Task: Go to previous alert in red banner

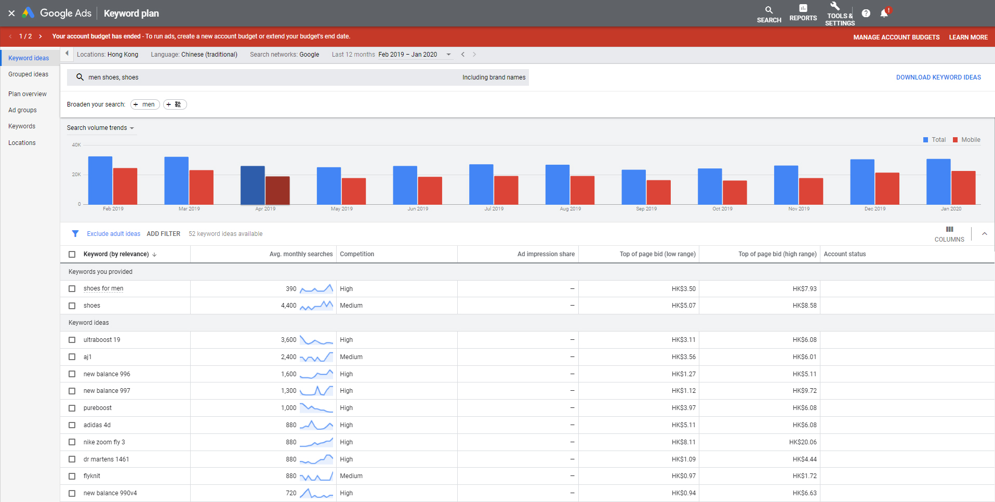Action: (x=10, y=36)
